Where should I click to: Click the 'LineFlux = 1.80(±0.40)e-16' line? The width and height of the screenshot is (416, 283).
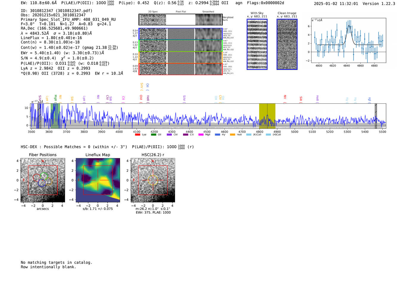(x=51, y=38)
